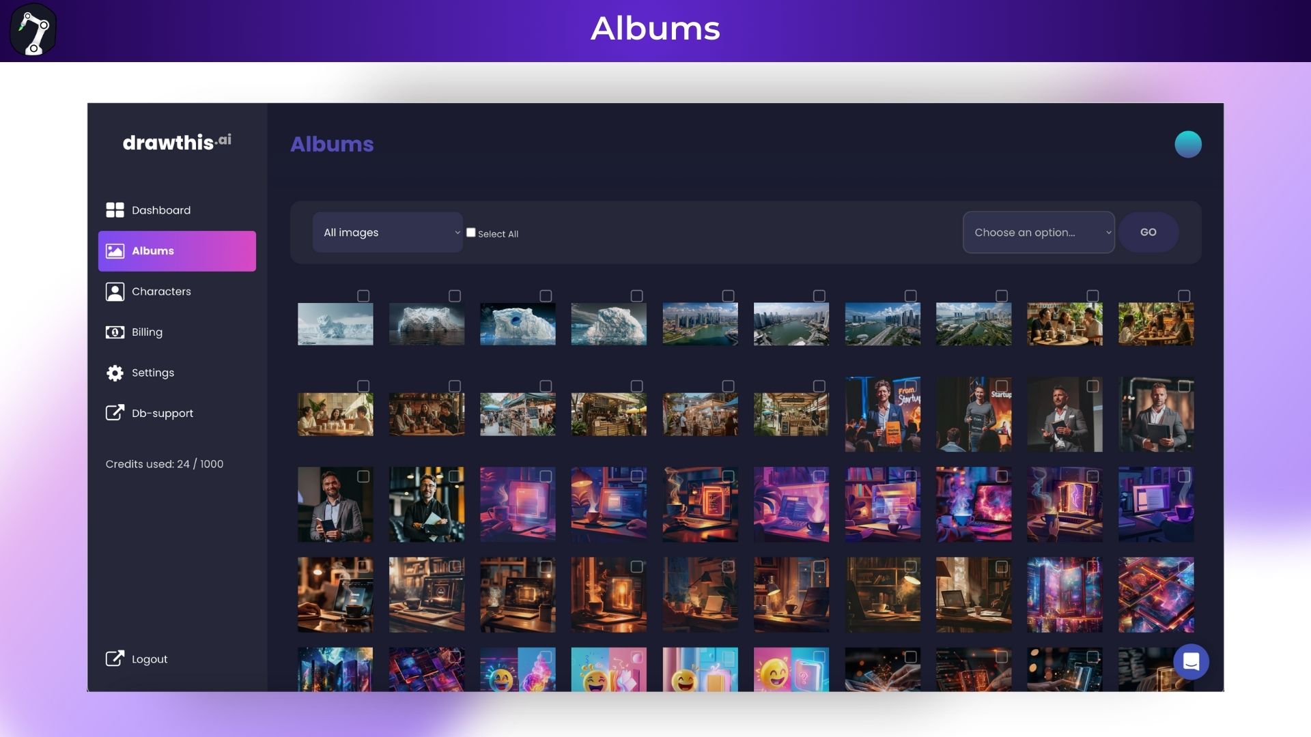
Task: Expand the All images dropdown
Action: 387,233
